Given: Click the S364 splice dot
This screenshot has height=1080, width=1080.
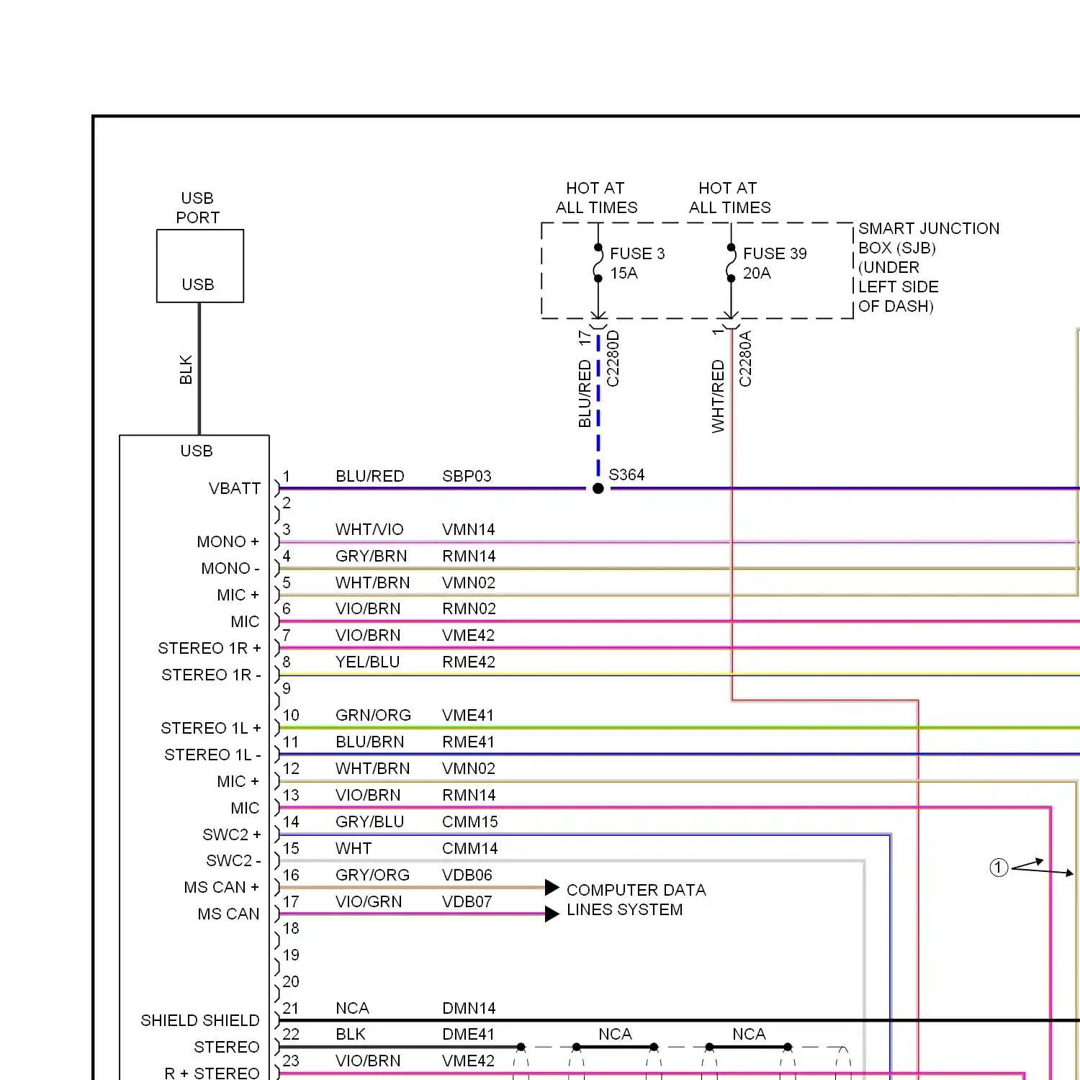Looking at the screenshot, I should point(598,489).
